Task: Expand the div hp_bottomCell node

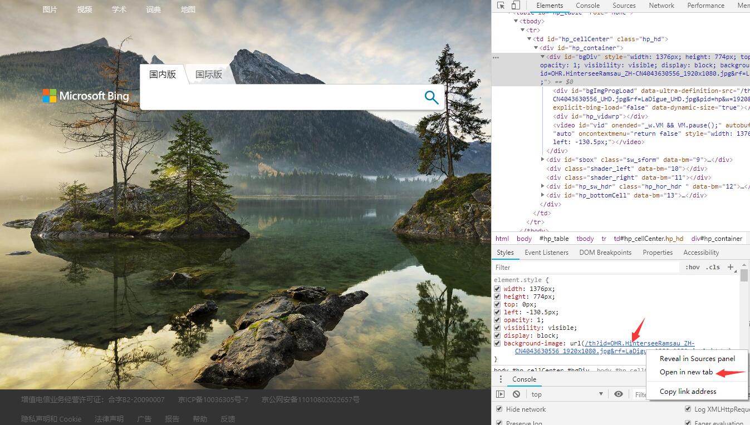Action: pyautogui.click(x=543, y=195)
